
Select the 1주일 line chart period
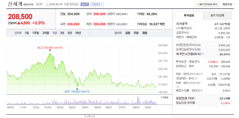(36, 33)
